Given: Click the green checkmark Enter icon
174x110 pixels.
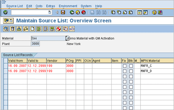Looking at the screenshot, I should tap(6, 12).
